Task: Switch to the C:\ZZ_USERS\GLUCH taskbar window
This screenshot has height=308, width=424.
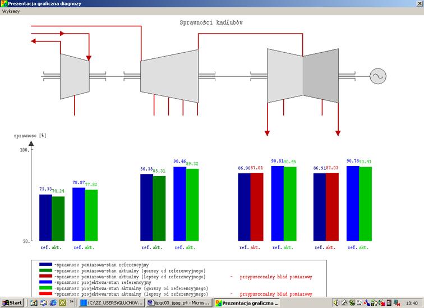Action: tap(112, 303)
